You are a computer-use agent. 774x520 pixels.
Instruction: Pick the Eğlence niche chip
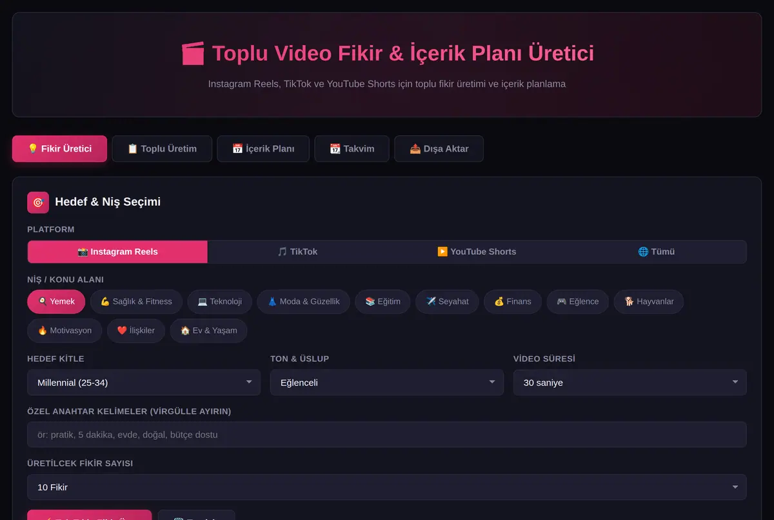(577, 301)
